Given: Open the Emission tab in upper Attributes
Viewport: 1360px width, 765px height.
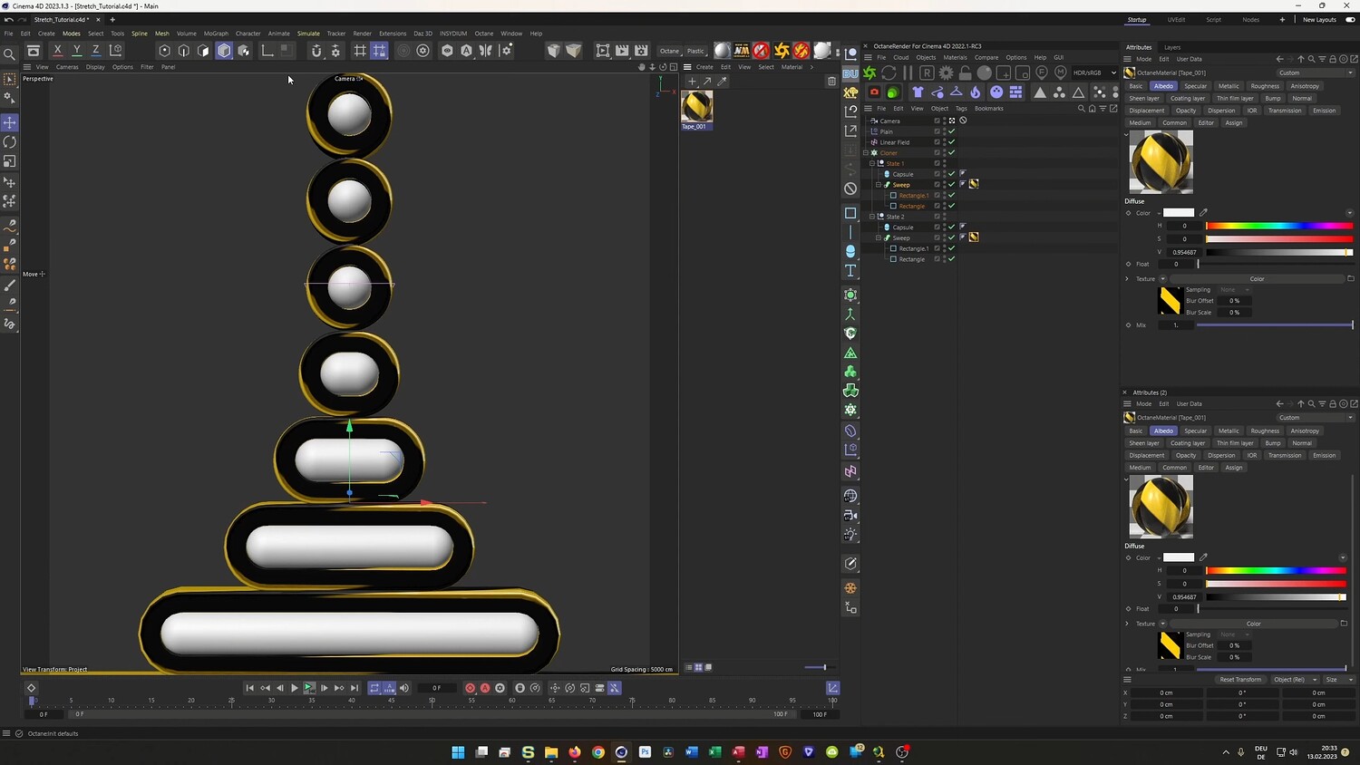Looking at the screenshot, I should coord(1325,111).
